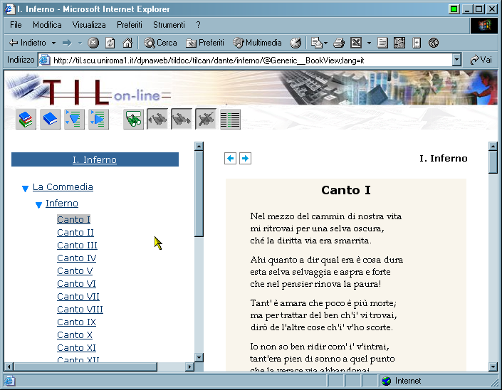Open the Preferiti toolbar button
502x390 pixels.
205,43
